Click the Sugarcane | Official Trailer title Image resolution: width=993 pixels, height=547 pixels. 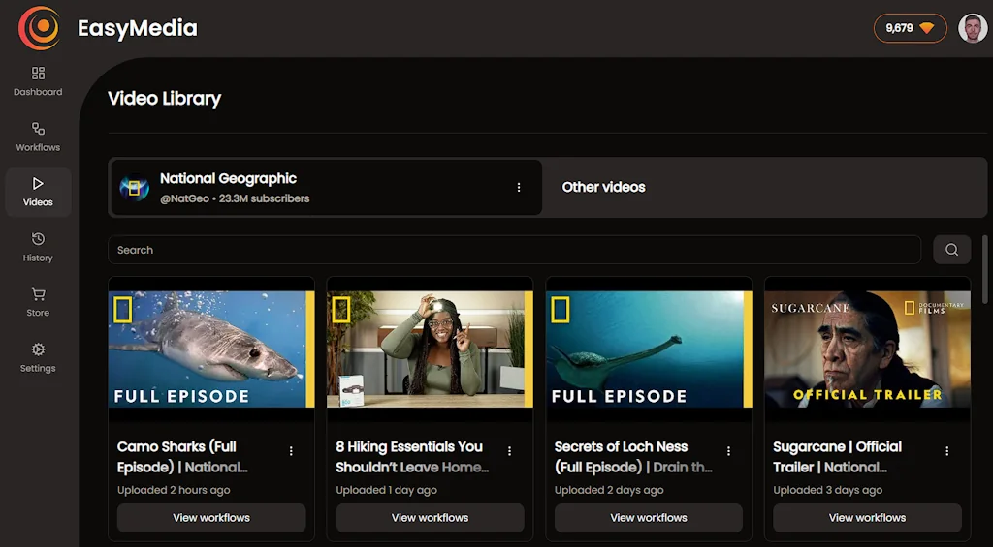pyautogui.click(x=837, y=457)
